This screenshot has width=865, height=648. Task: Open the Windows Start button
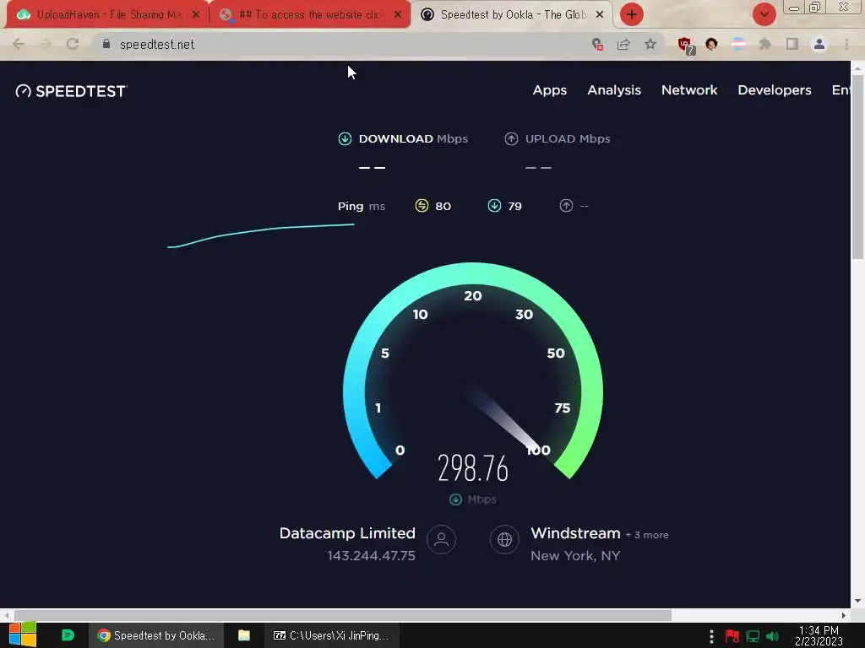coord(23,635)
